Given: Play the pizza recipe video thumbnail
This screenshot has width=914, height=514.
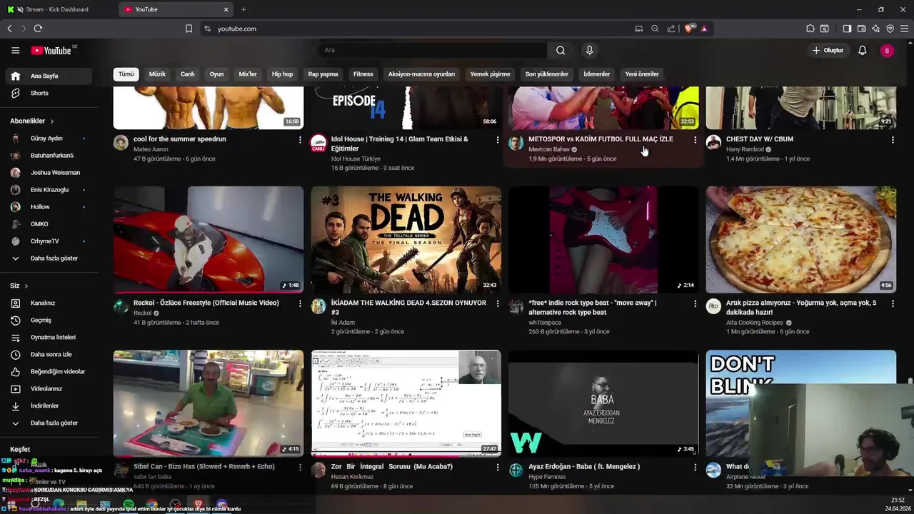Looking at the screenshot, I should coord(801,240).
